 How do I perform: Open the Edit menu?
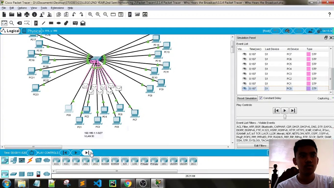(11, 8)
